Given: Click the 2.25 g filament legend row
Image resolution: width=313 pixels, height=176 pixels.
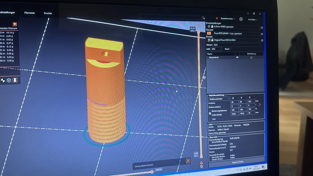Looking at the screenshot, I should (7, 36).
